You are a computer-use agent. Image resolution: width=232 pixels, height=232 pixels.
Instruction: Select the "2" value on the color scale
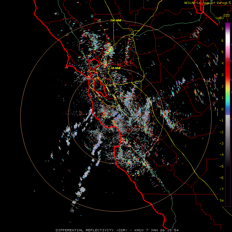tap(222, 86)
